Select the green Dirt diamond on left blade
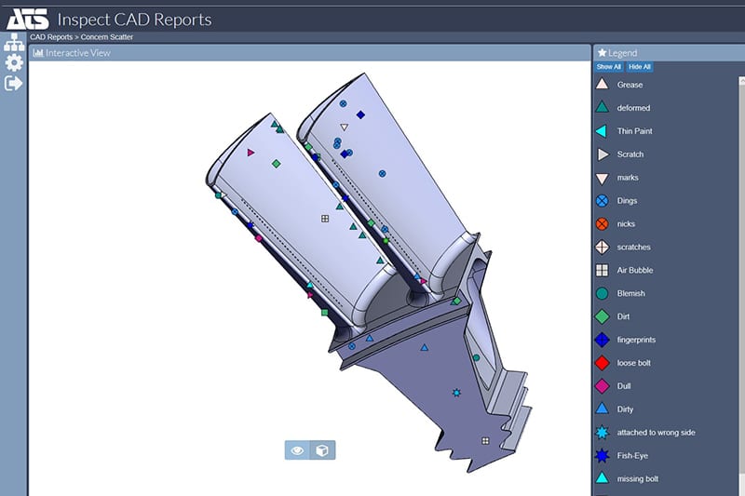The image size is (745, 496). [x=276, y=164]
